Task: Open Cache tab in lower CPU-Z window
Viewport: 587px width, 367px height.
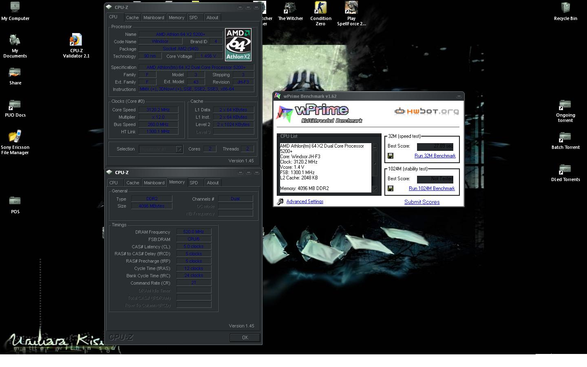Action: point(132,183)
